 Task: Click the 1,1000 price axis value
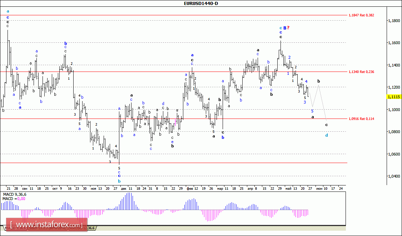(x=394, y=110)
